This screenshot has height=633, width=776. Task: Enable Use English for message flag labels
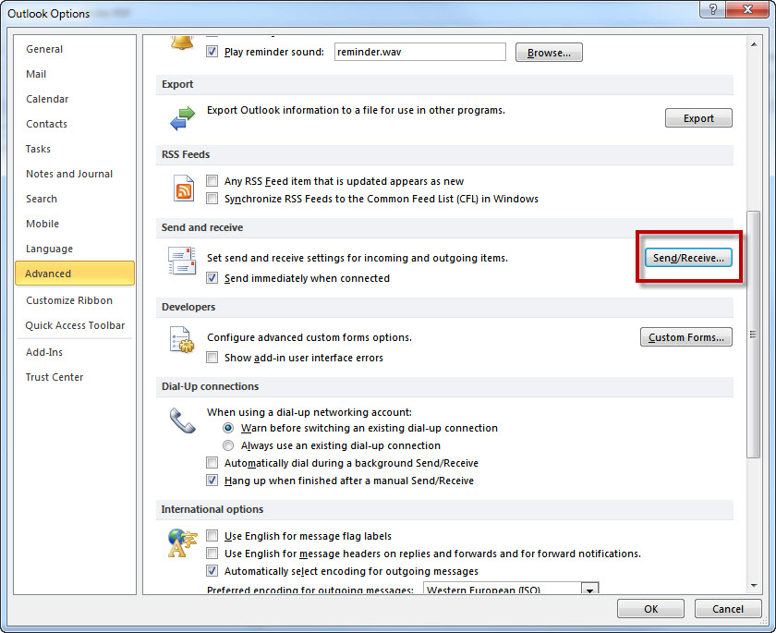point(212,535)
